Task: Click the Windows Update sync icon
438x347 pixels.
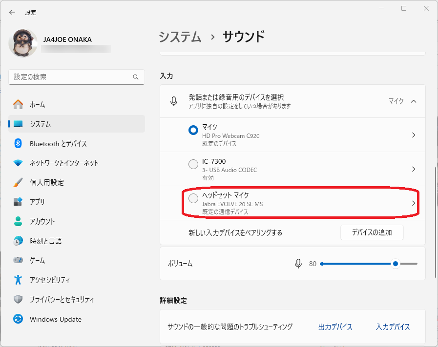Action: (x=18, y=319)
